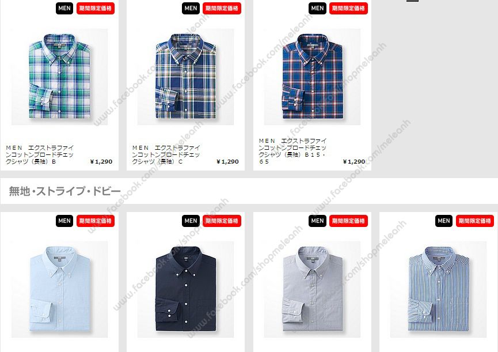498x352 pixels.
Task: Open product title link for check shirt B15・65
Action: (292, 151)
